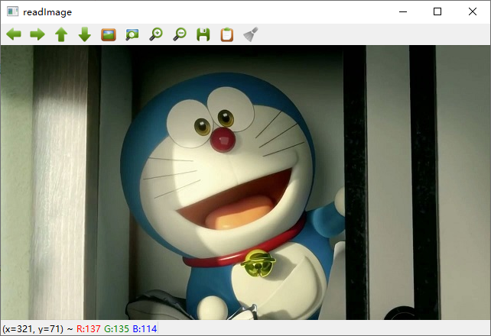The height and width of the screenshot is (336, 491).
Task: Pan the image down with the down arrow
Action: tap(85, 34)
